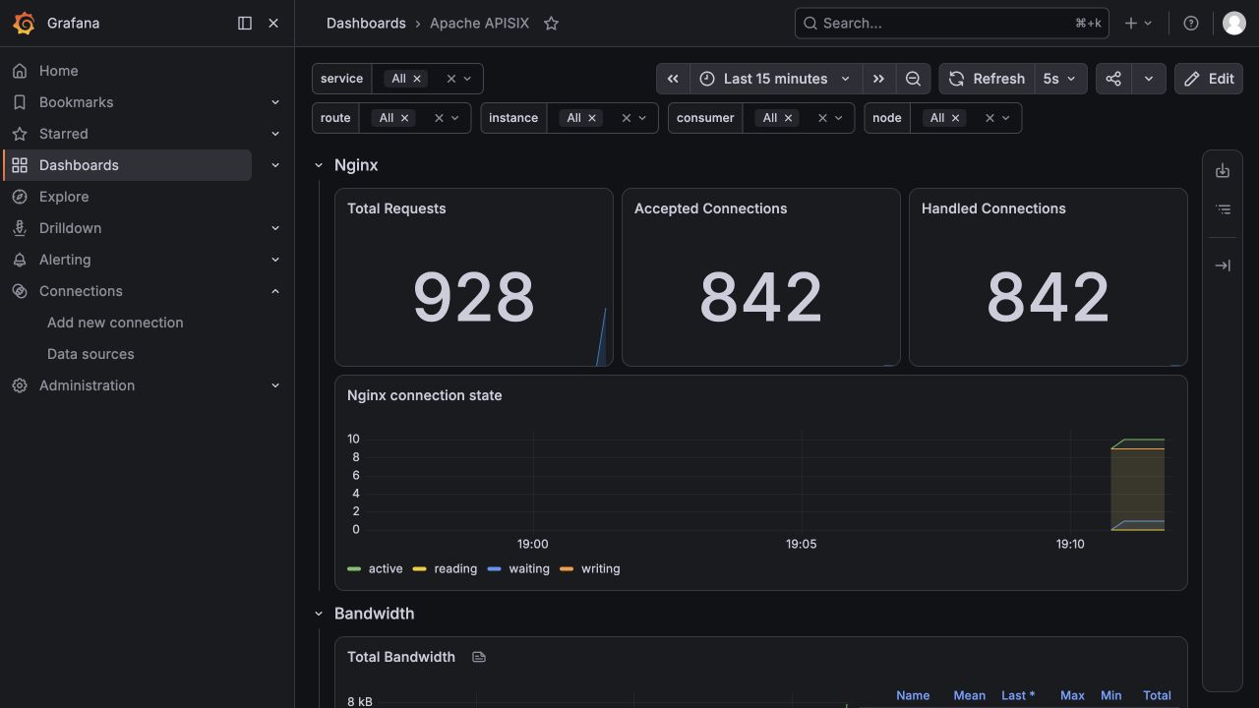Click the dock arrow icon in side toolbar
Screen dimensions: 1259x708
pos(1223,265)
